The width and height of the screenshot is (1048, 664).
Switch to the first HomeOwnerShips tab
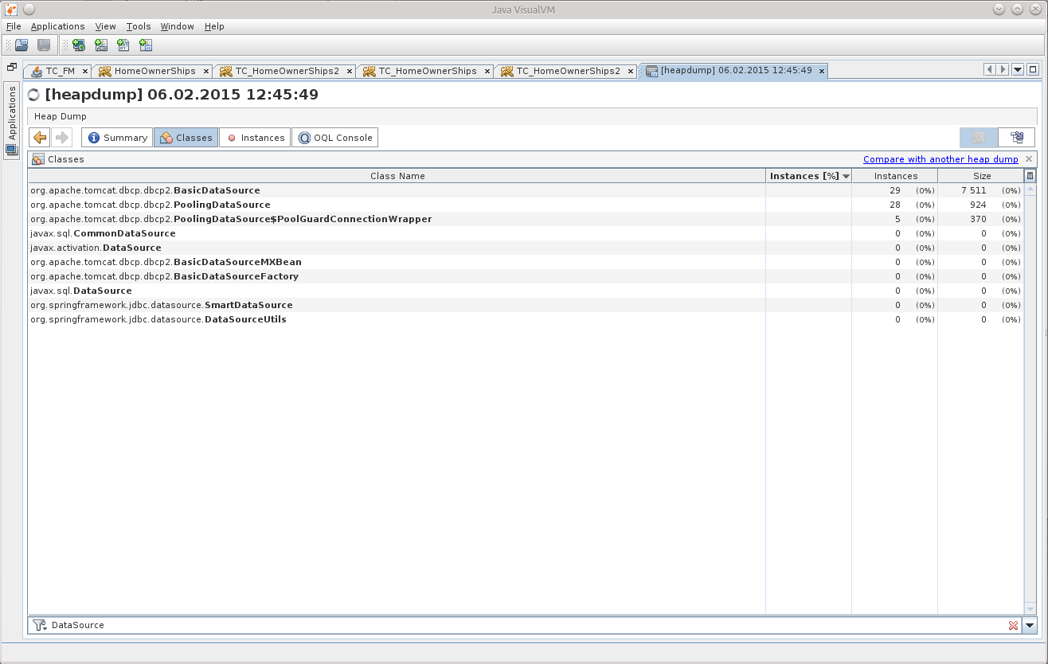[154, 71]
